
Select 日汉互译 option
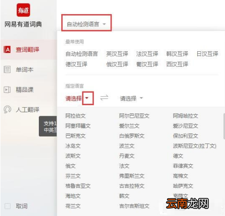(207, 54)
